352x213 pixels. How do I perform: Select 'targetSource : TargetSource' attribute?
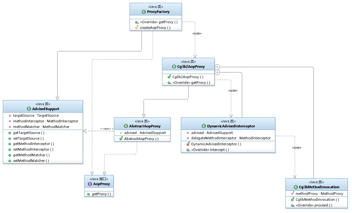[x=36, y=115]
